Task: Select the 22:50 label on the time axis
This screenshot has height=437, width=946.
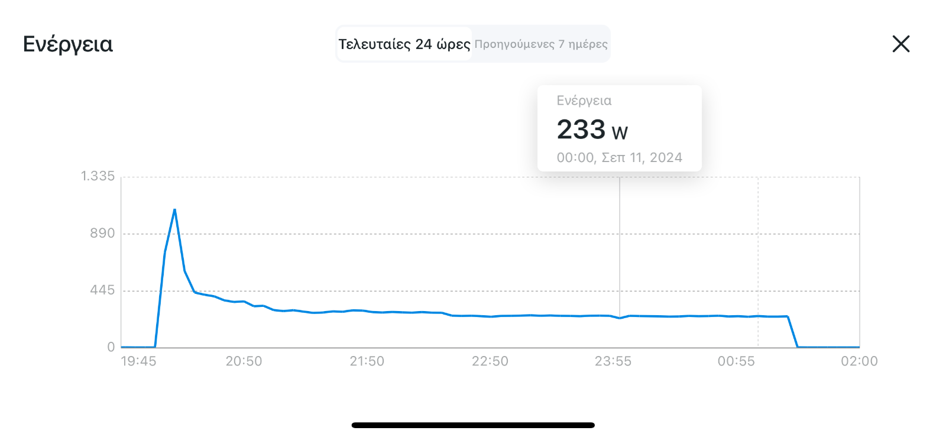Action: pyautogui.click(x=490, y=361)
